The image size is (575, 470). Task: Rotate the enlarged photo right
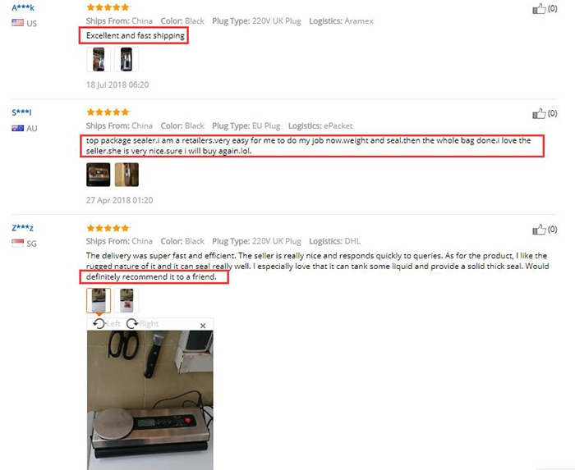coord(142,323)
